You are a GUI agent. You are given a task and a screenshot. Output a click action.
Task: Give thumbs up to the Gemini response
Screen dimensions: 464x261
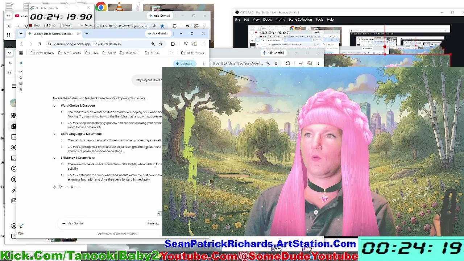coord(54,187)
